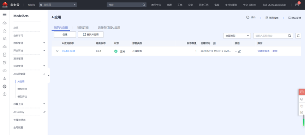Open 资源 in top menu
The image size is (305, 135).
pyautogui.click(x=169, y=5)
